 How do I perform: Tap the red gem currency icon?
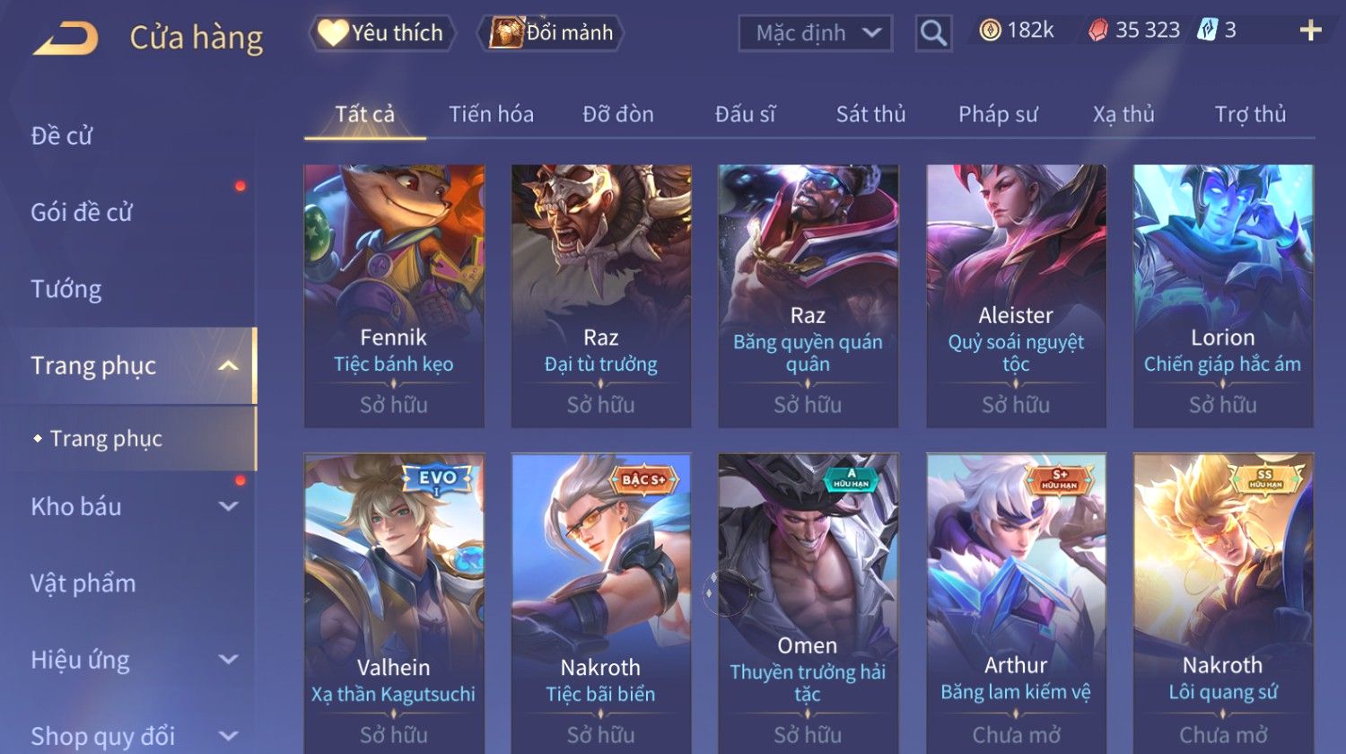(x=1098, y=31)
